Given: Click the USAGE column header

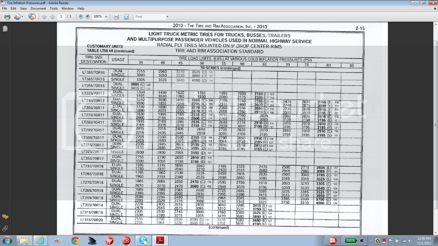Looking at the screenshot, I should click(118, 60).
